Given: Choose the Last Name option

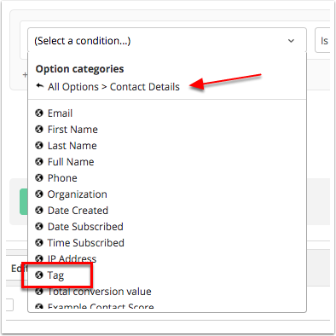Looking at the screenshot, I should 72,146.
